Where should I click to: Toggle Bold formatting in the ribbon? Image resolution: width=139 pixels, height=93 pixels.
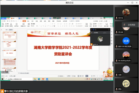[37, 26]
